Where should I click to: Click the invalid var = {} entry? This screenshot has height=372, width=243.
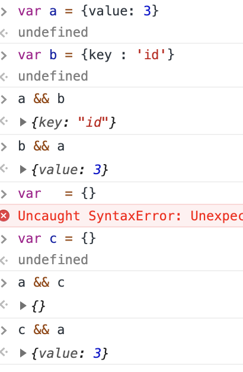pyautogui.click(x=57, y=194)
